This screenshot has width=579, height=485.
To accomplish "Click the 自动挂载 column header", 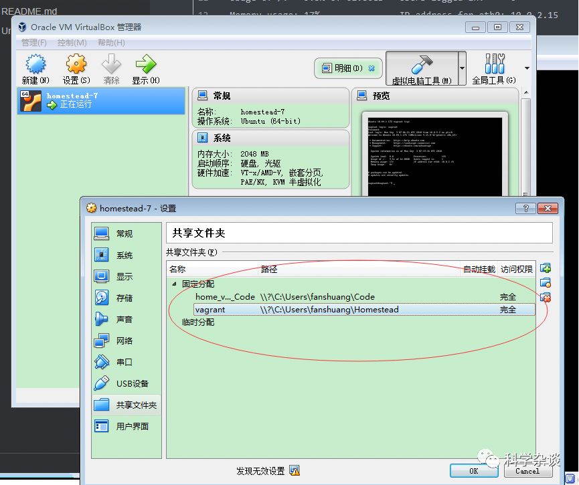I will coord(479,270).
